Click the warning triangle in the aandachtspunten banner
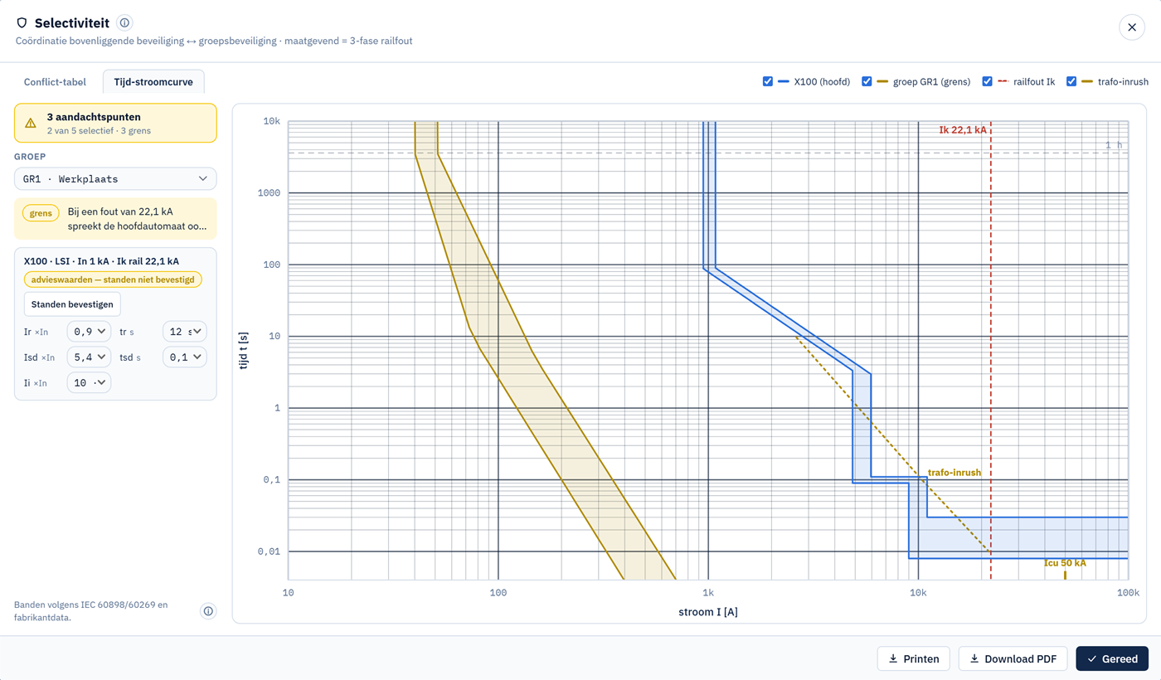The height and width of the screenshot is (680, 1161). [x=31, y=124]
